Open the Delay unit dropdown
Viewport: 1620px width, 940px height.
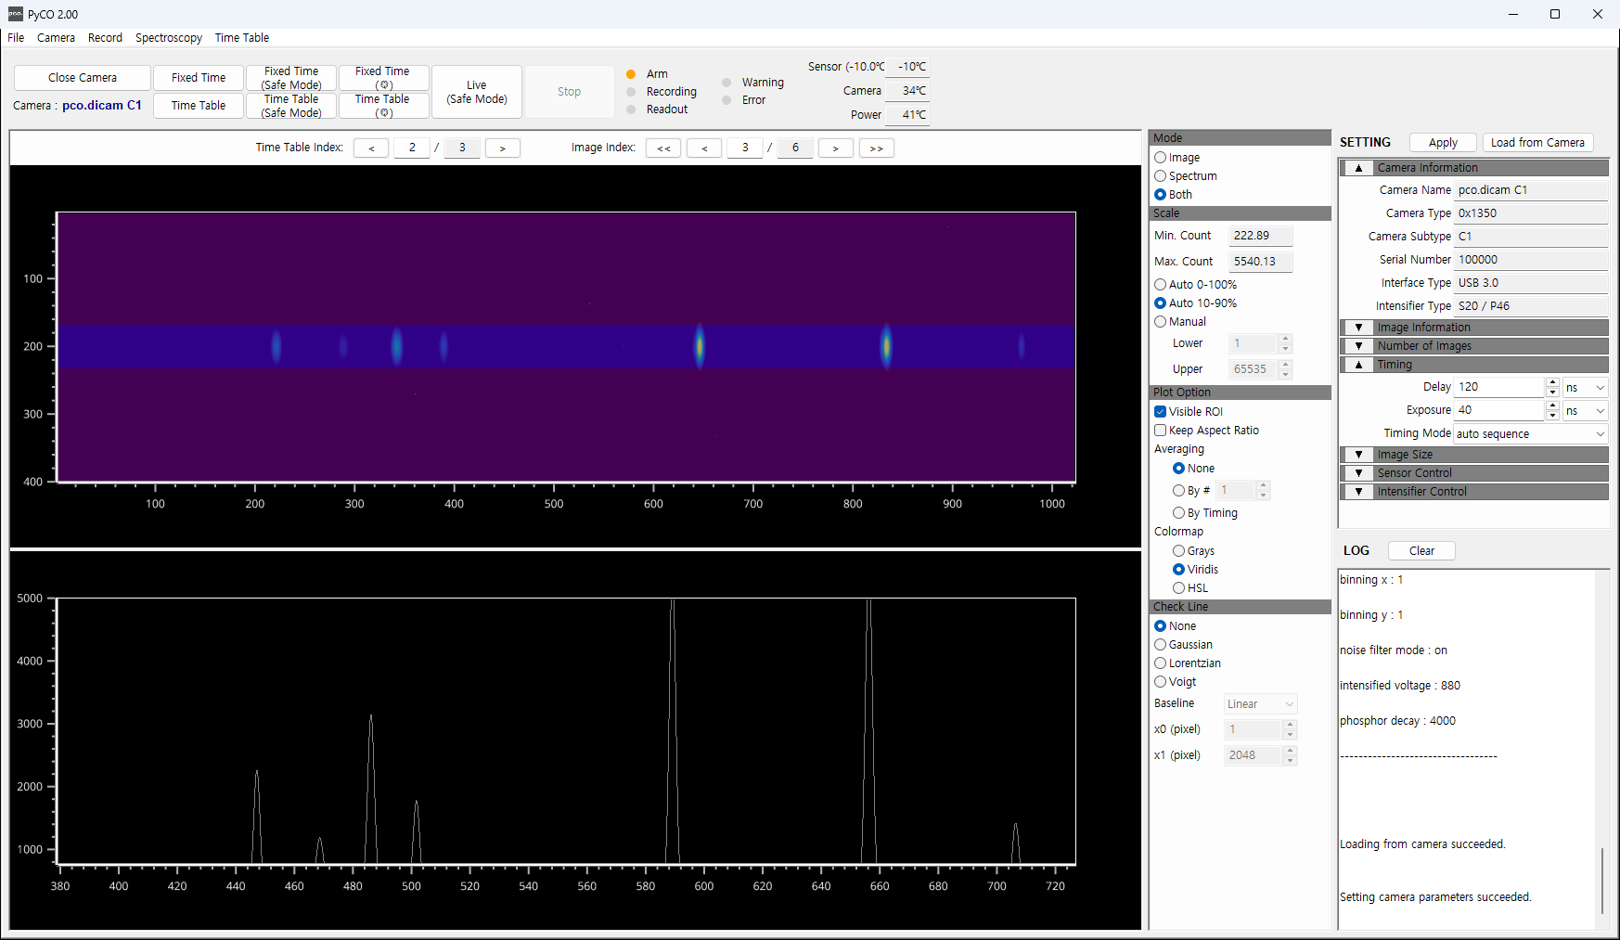tap(1585, 387)
